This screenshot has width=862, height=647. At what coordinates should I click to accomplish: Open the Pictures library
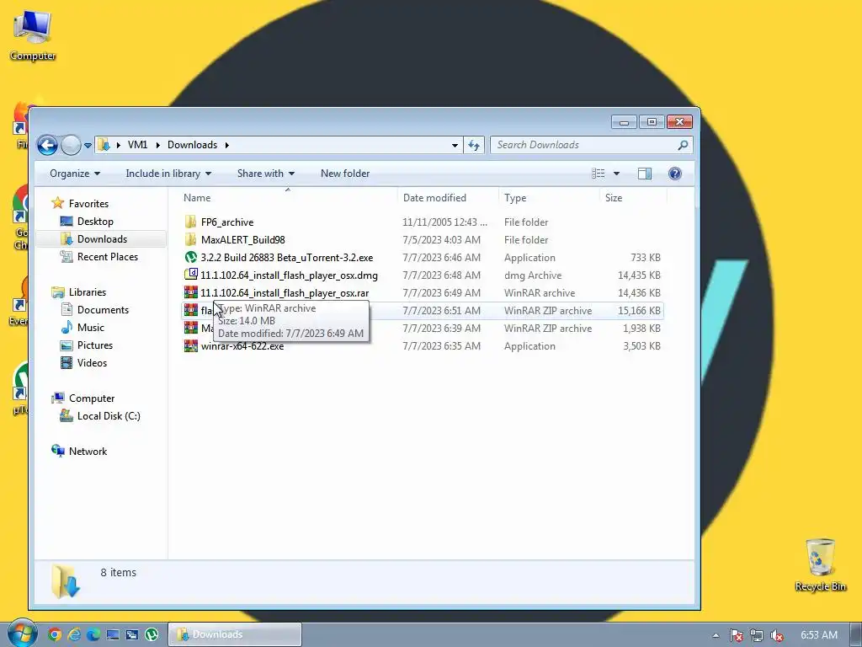[x=94, y=345]
